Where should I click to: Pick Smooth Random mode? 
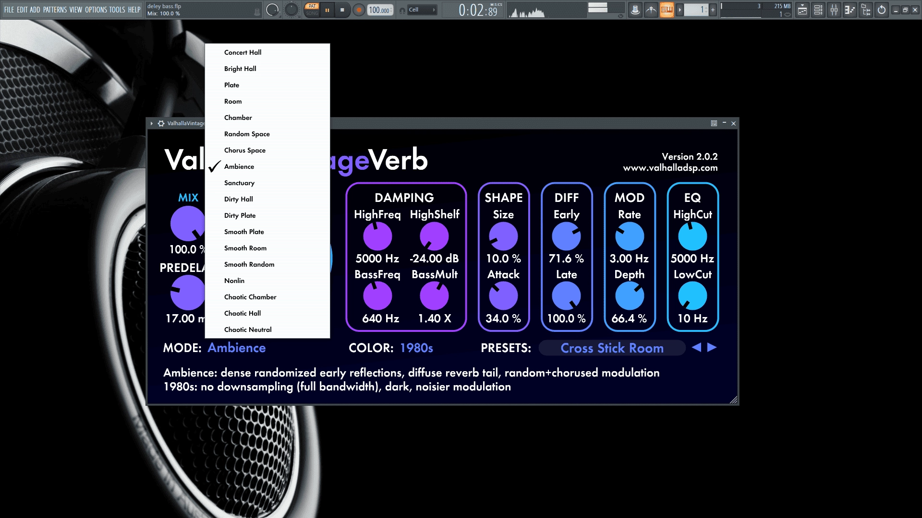(267, 264)
